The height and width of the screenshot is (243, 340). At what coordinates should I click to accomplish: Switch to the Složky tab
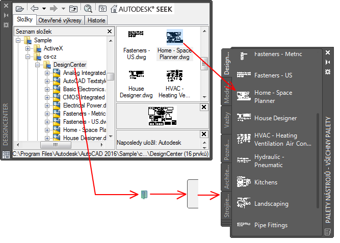[24, 19]
